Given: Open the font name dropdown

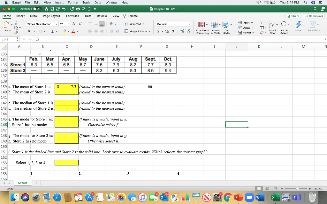Looking at the screenshot, I should pos(56,24).
